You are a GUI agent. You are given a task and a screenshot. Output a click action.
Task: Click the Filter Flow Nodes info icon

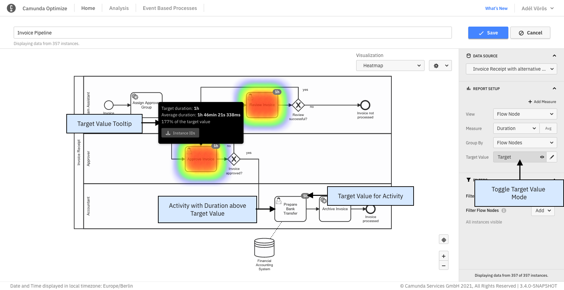pyautogui.click(x=504, y=211)
